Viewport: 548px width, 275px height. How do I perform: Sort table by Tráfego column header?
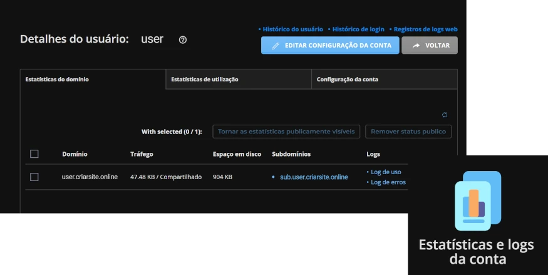click(x=142, y=154)
